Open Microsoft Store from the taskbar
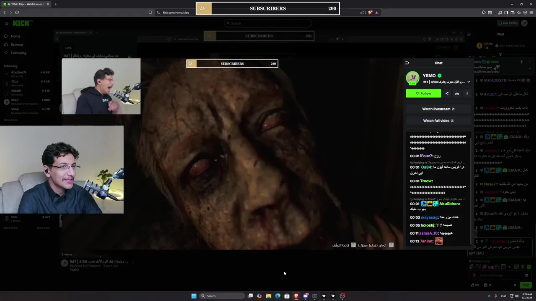The height and width of the screenshot is (301, 536). point(287,296)
